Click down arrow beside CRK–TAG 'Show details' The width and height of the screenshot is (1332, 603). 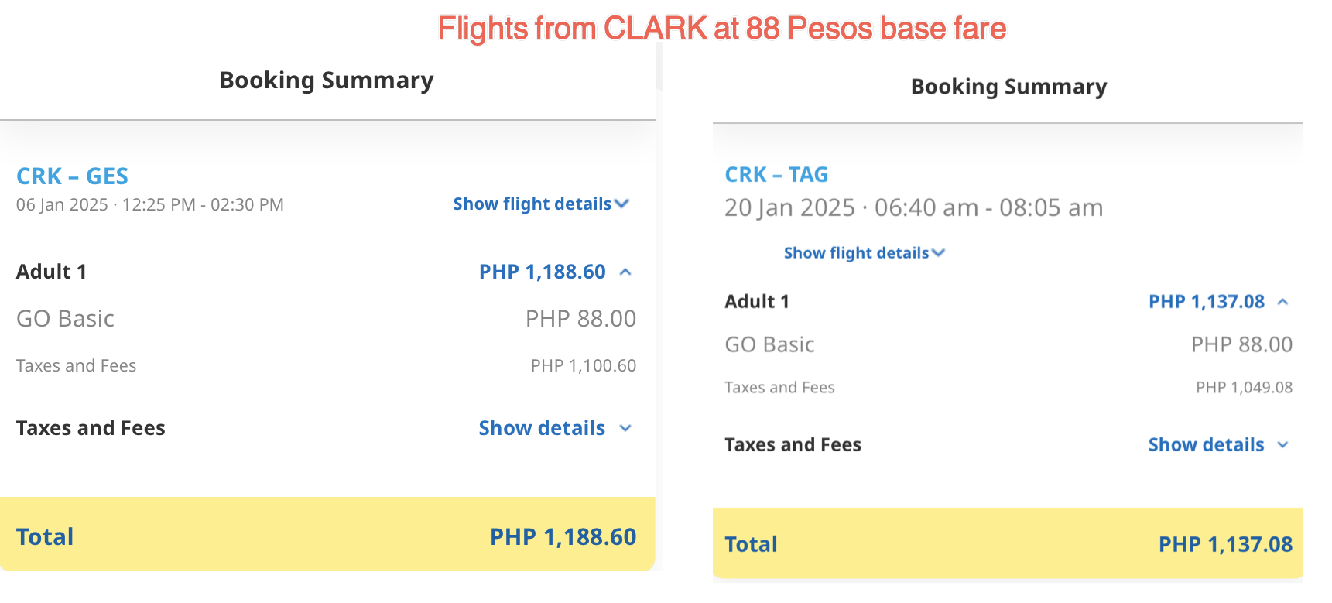click(x=1282, y=445)
